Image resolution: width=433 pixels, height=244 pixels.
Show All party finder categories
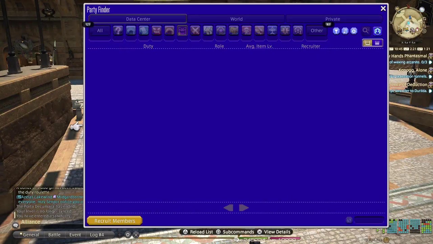[100, 31]
